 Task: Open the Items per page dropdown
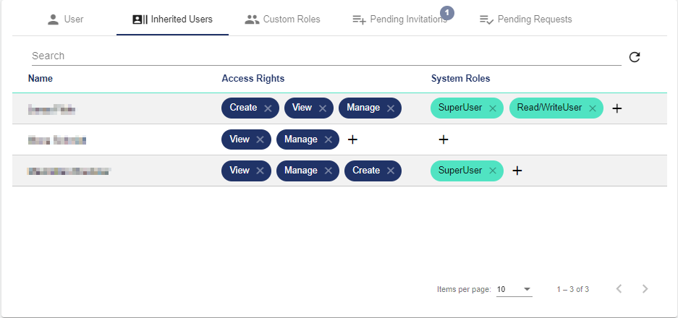point(514,289)
